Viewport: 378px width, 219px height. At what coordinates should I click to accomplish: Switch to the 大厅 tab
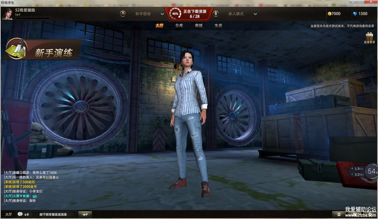coord(159,25)
